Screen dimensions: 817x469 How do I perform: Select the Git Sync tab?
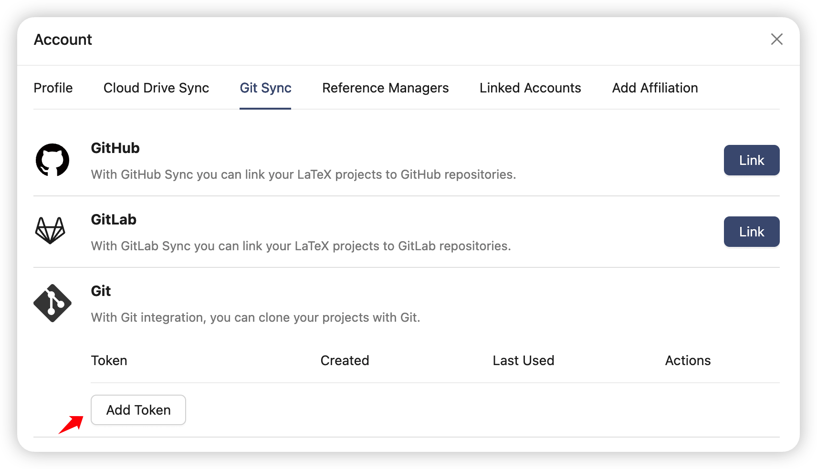(x=265, y=88)
